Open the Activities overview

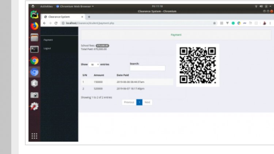click(x=46, y=6)
